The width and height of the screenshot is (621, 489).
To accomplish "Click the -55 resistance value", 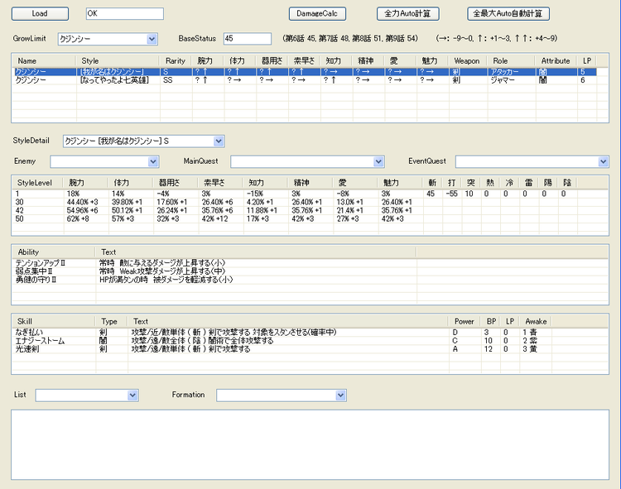I will pyautogui.click(x=451, y=194).
